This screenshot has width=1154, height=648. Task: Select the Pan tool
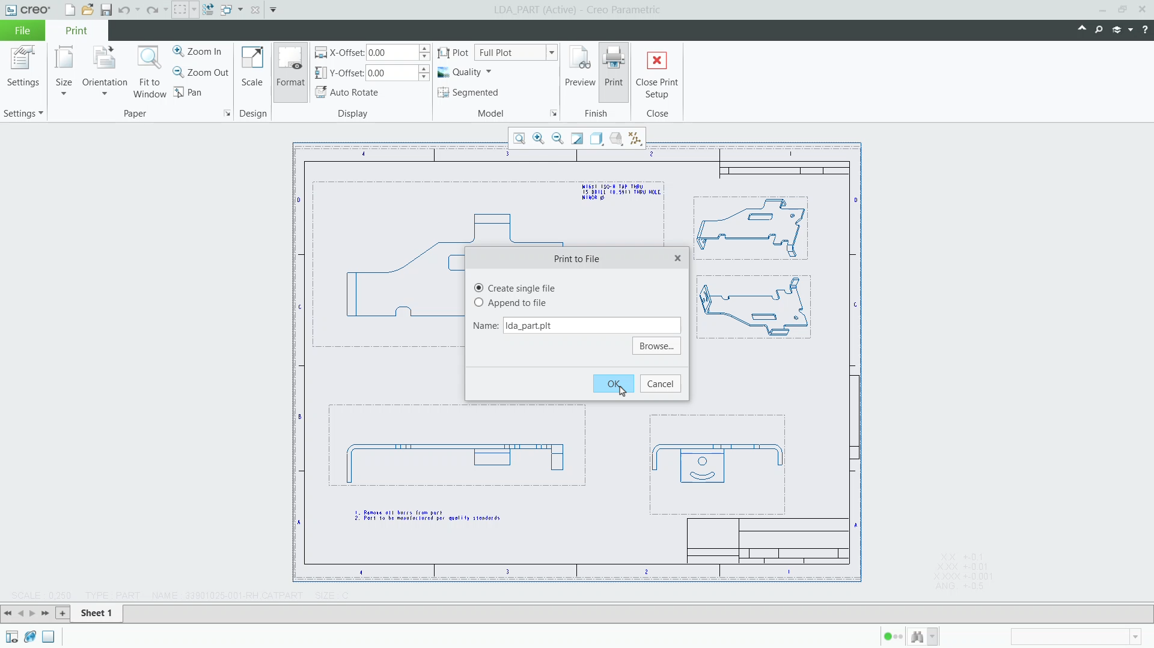[188, 92]
